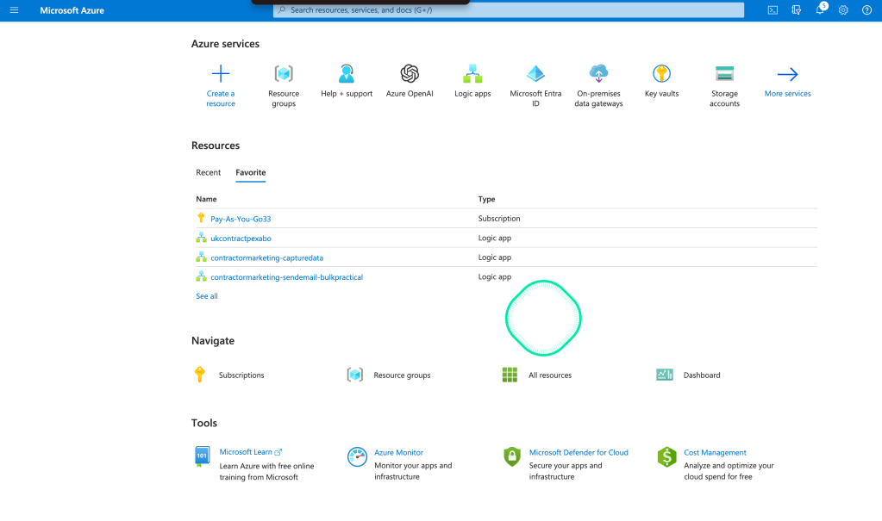This screenshot has width=882, height=521.
Task: Open portal settings gear
Action: (843, 10)
